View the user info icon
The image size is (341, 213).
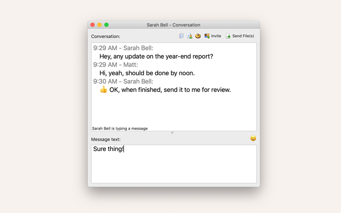point(189,36)
